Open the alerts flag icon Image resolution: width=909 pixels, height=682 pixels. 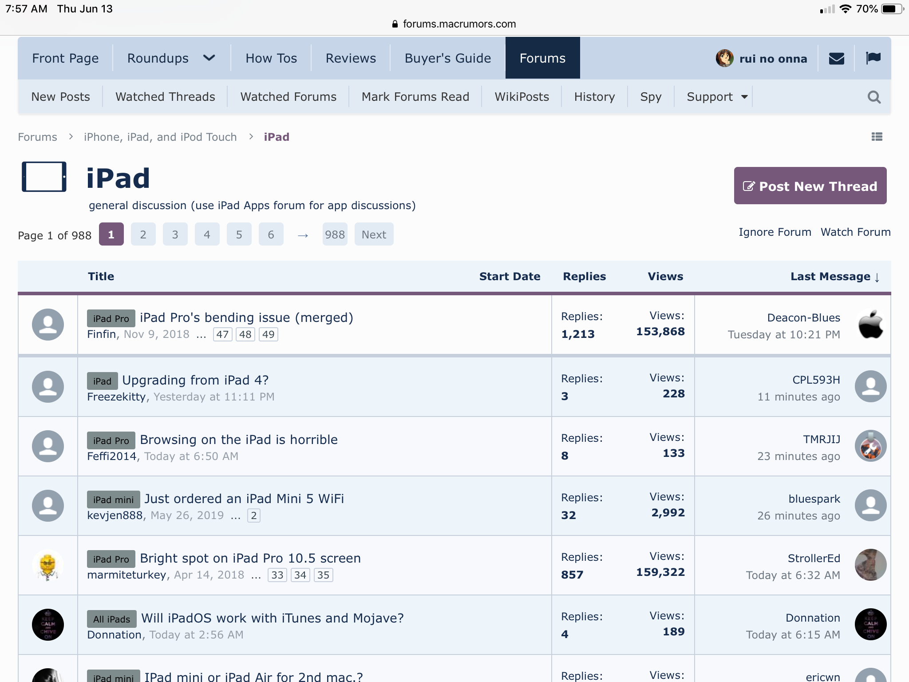coord(873,58)
